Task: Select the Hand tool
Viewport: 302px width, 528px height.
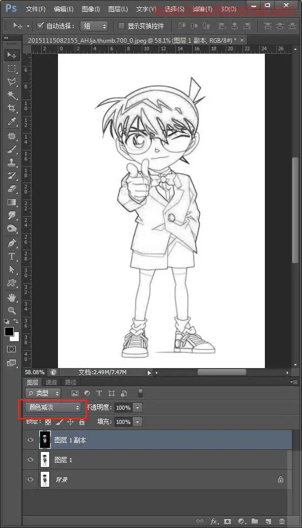Action: click(x=12, y=297)
